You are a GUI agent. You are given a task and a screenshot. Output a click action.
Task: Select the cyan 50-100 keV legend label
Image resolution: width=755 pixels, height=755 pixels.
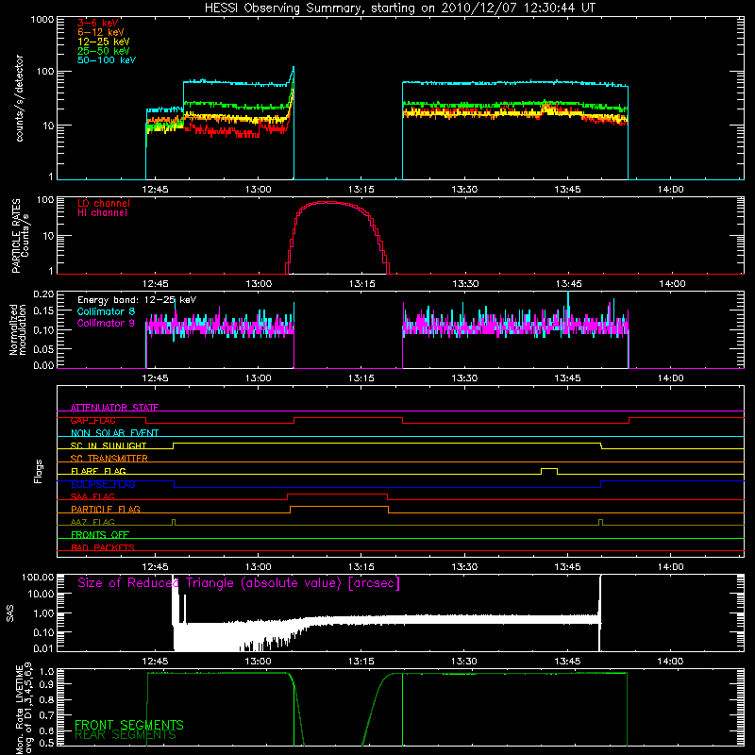tap(107, 60)
